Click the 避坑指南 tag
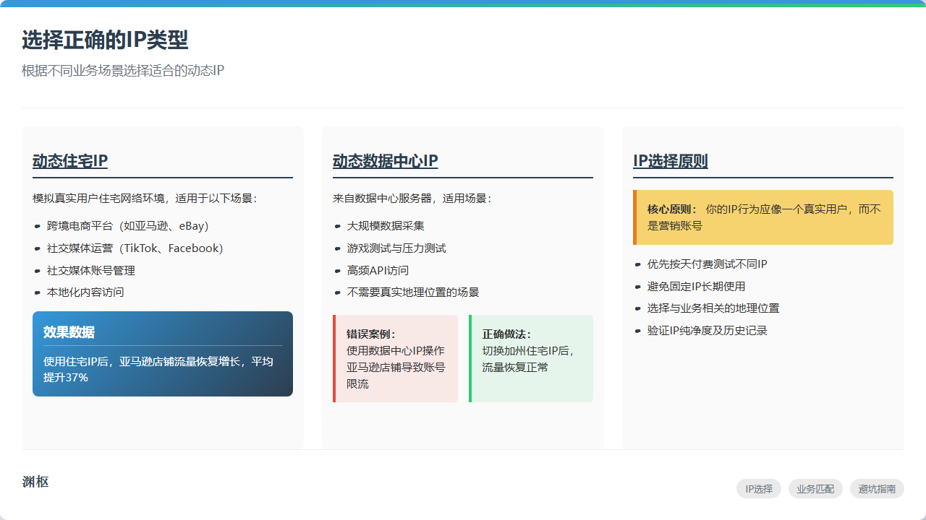Screen dimensions: 926x520 coord(877,489)
